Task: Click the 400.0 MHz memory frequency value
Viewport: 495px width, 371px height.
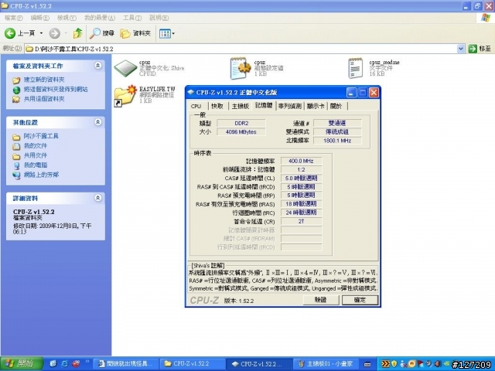Action: click(x=301, y=161)
